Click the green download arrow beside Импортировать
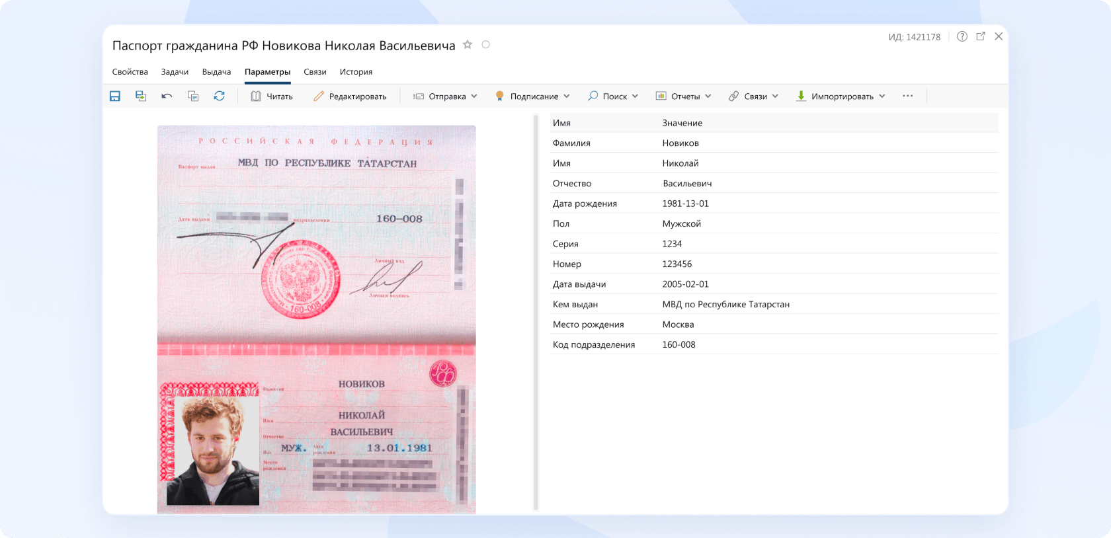1111x538 pixels. click(801, 96)
